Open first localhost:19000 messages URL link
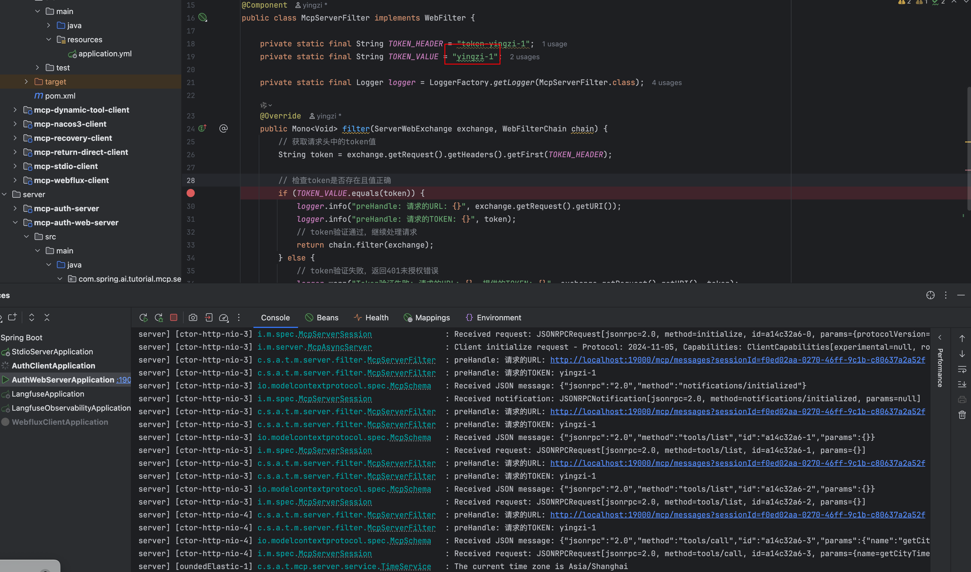Viewport: 971px width, 572px height. [737, 360]
